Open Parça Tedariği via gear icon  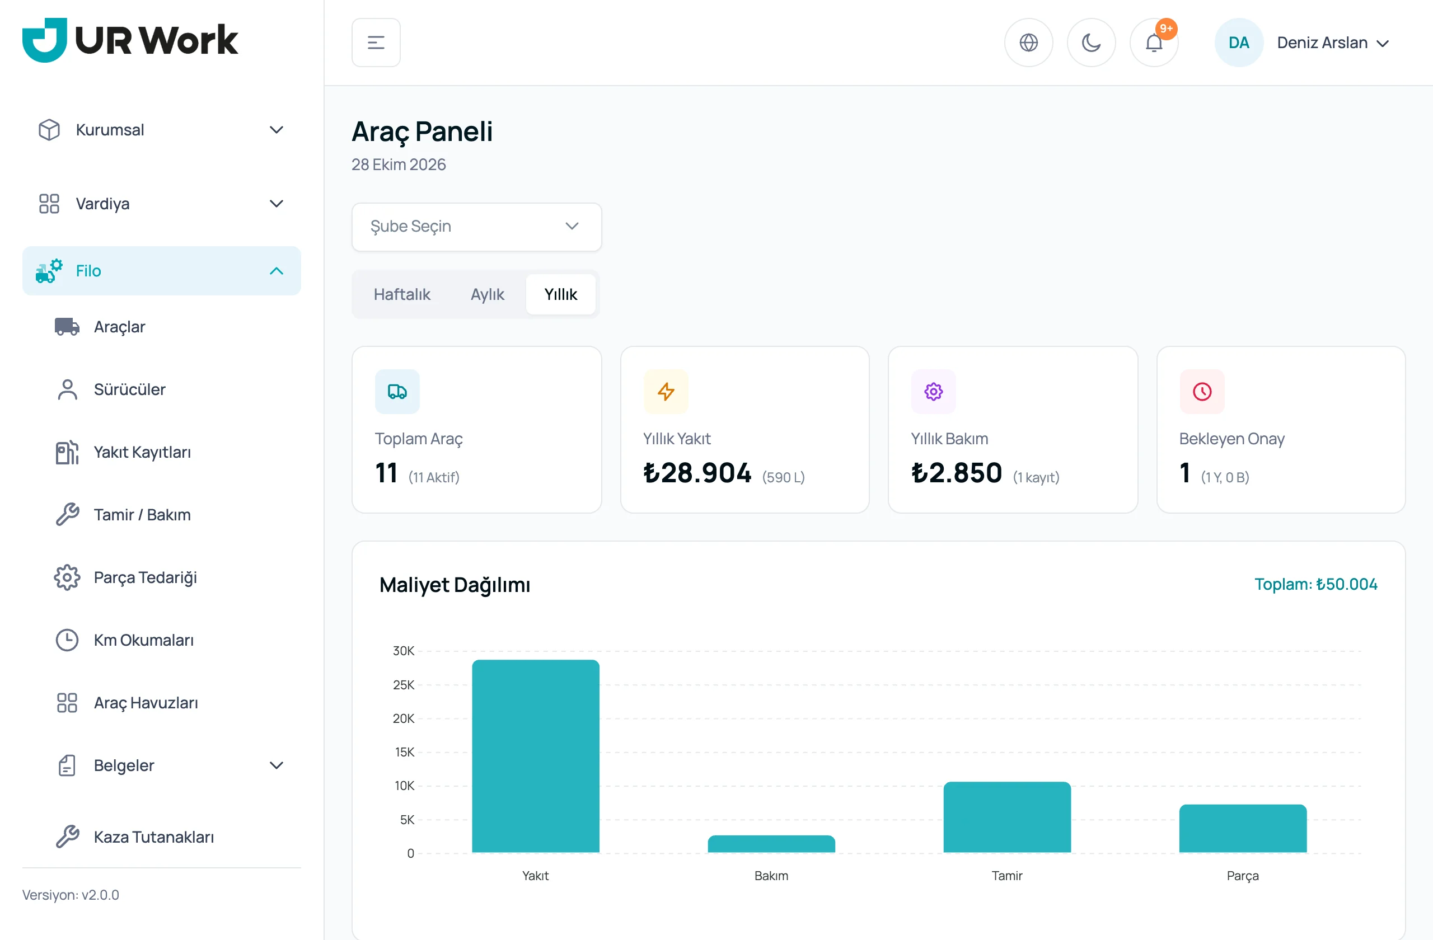click(67, 578)
